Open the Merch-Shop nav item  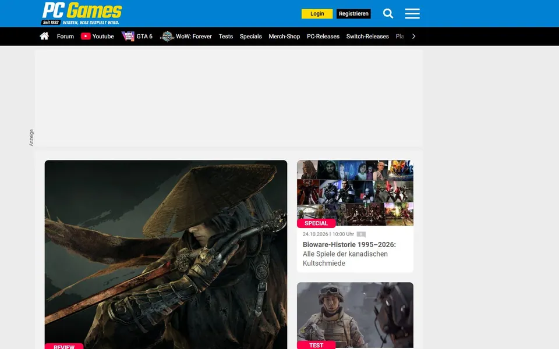(x=284, y=36)
